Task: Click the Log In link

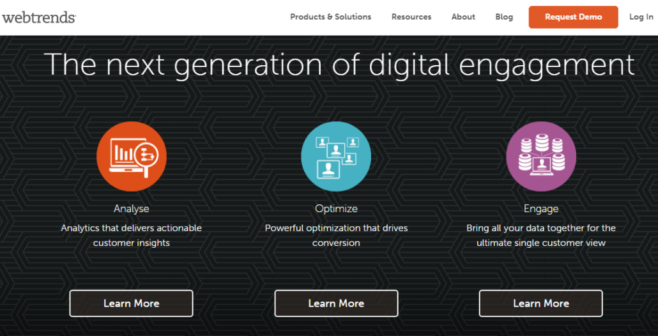Action: coord(641,17)
